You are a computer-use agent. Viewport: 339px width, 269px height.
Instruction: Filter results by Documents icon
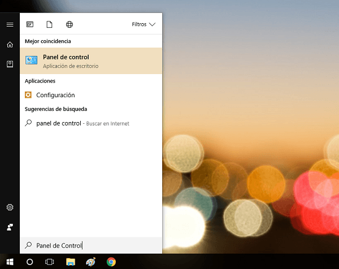[50, 24]
